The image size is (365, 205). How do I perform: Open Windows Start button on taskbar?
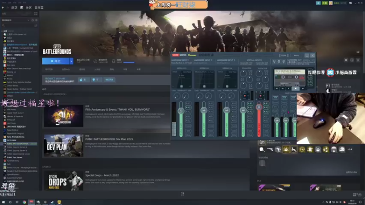(x=3, y=202)
